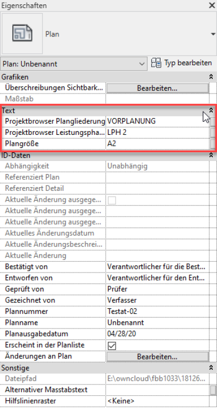Click small button beside Alternativer Masstabstext
217x409 pixels.
213,390
